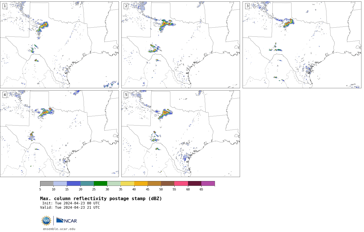Click the pale green 30-35 dBZ swatch
This screenshot has height=232, width=364.
114,183
